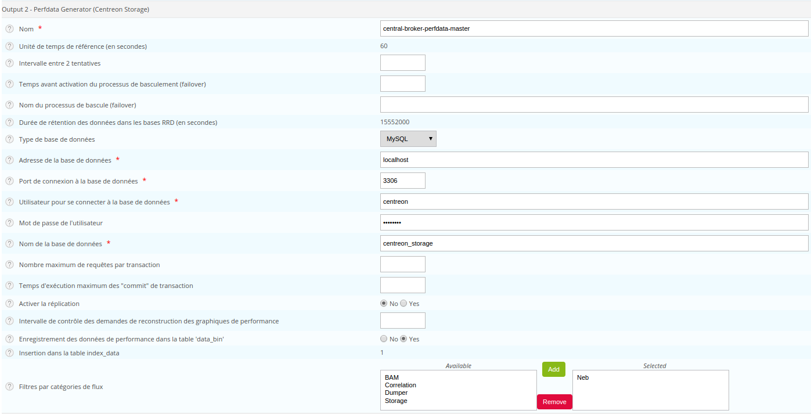The width and height of the screenshot is (811, 414).
Task: Select Yes for Activer la réplication
Action: pyautogui.click(x=403, y=303)
